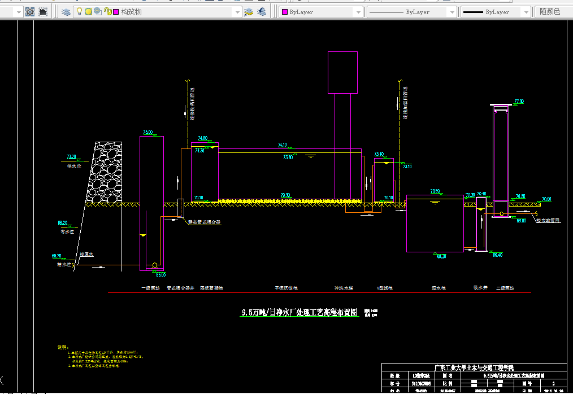Select the 平流沉淀池 label
The width and height of the screenshot is (573, 394).
point(286,288)
